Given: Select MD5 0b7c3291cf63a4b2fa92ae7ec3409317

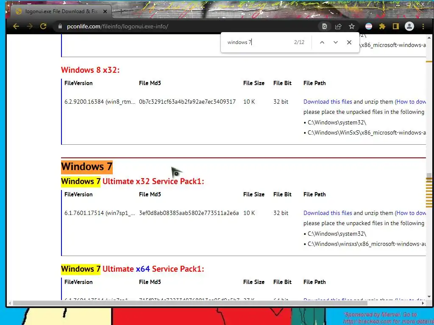Looking at the screenshot, I should tap(187, 102).
